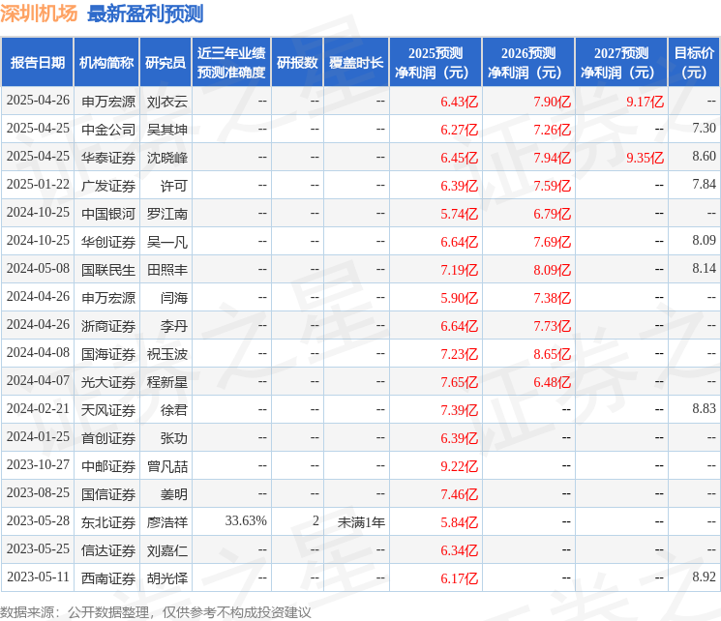Select the 西南证券 institution cell

click(x=108, y=578)
